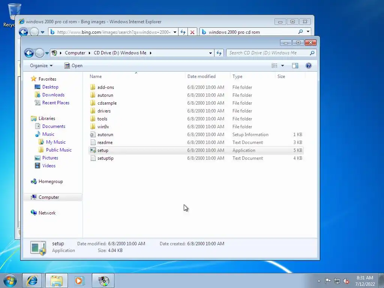Open the recent pages dropdown beside the Explorer forward arrow
The width and height of the screenshot is (384, 288).
pos(47,53)
